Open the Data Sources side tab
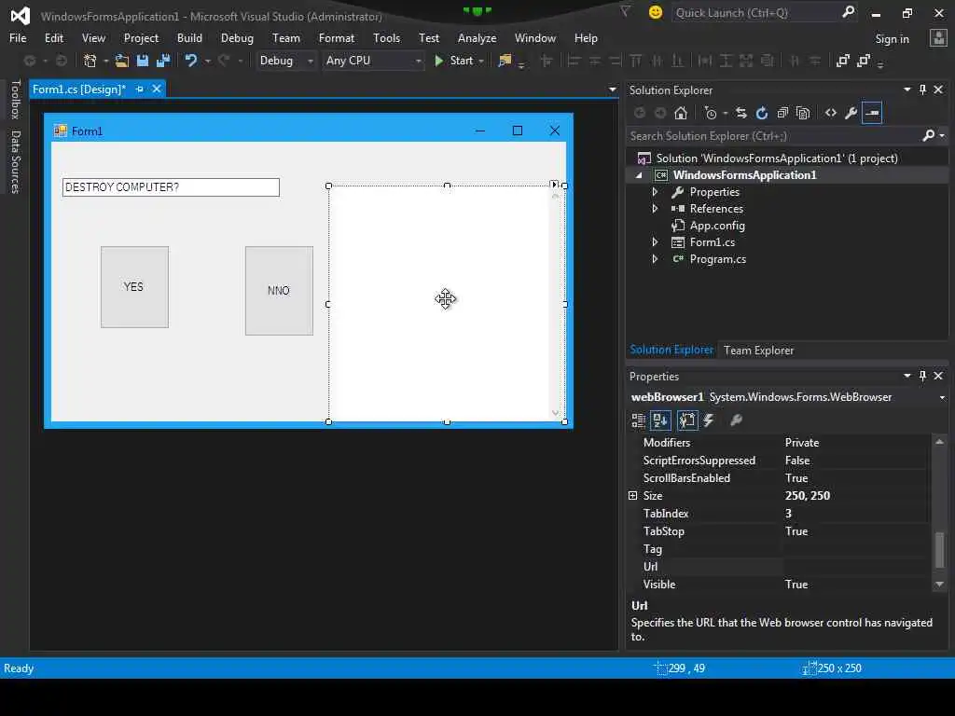 16,162
